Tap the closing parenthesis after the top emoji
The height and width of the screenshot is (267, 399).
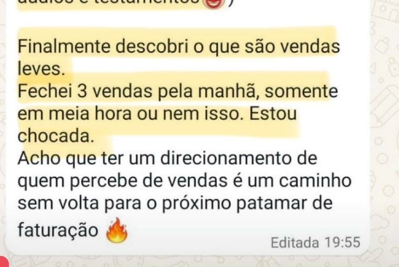(230, 3)
